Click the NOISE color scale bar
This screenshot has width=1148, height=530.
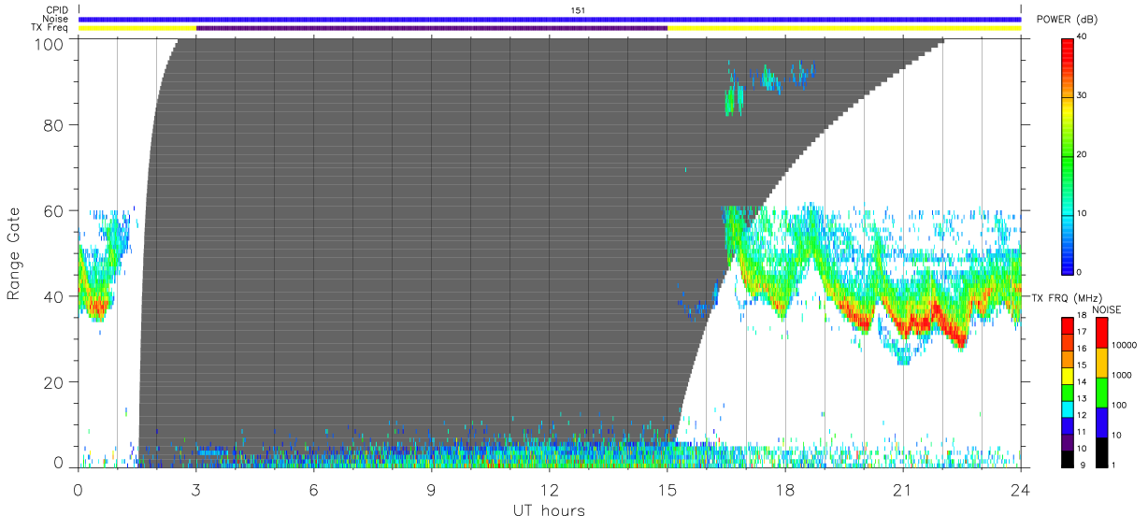[x=1102, y=392]
